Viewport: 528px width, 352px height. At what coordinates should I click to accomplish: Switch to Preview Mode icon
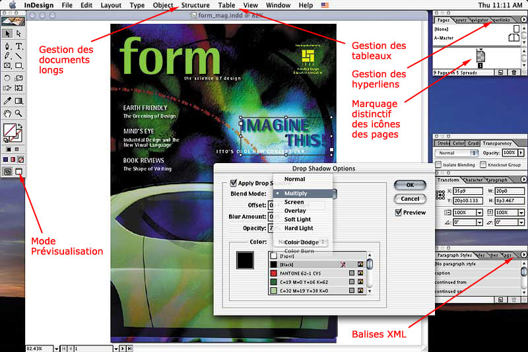[18, 172]
